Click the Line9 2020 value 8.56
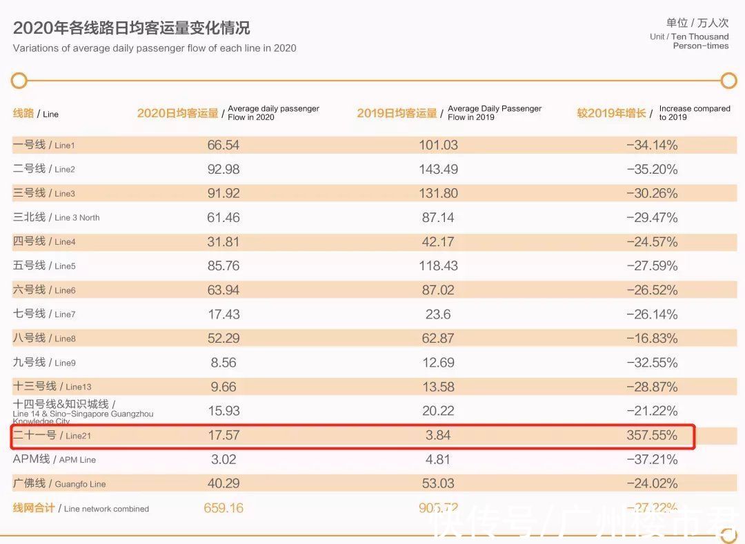Image resolution: width=745 pixels, height=544 pixels. click(223, 363)
